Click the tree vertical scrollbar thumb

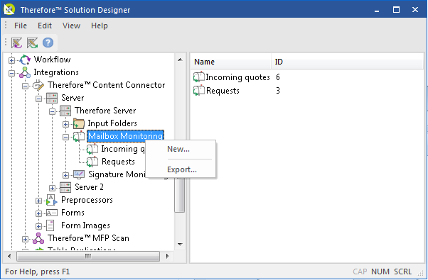tap(179, 194)
